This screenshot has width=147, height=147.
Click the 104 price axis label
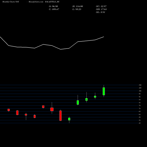coord(140,91)
